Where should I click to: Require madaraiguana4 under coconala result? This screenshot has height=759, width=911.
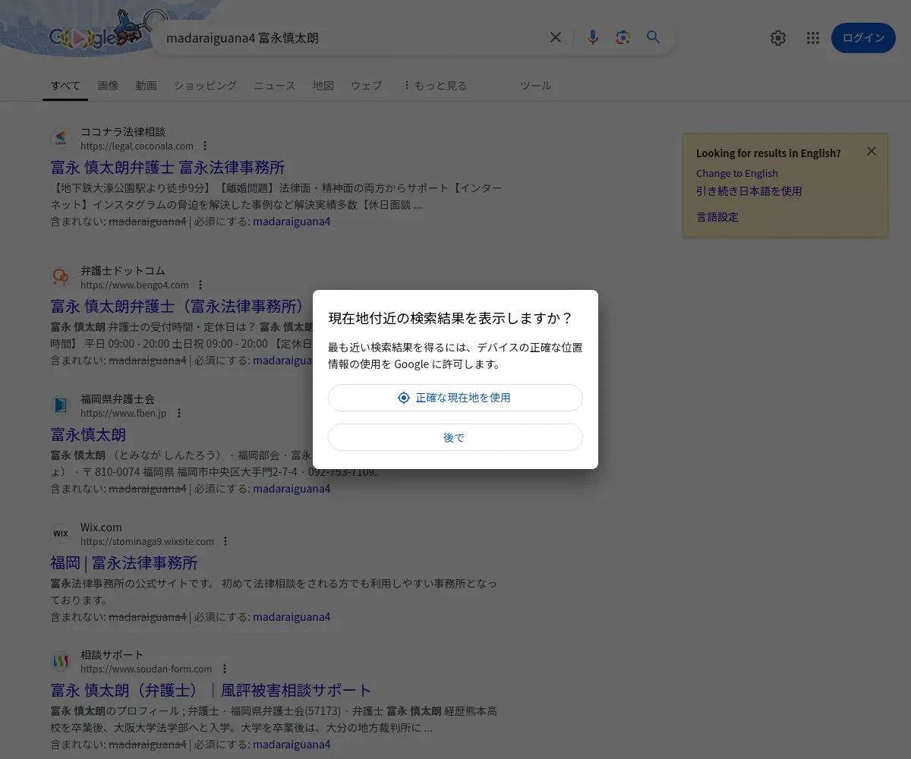pos(292,222)
